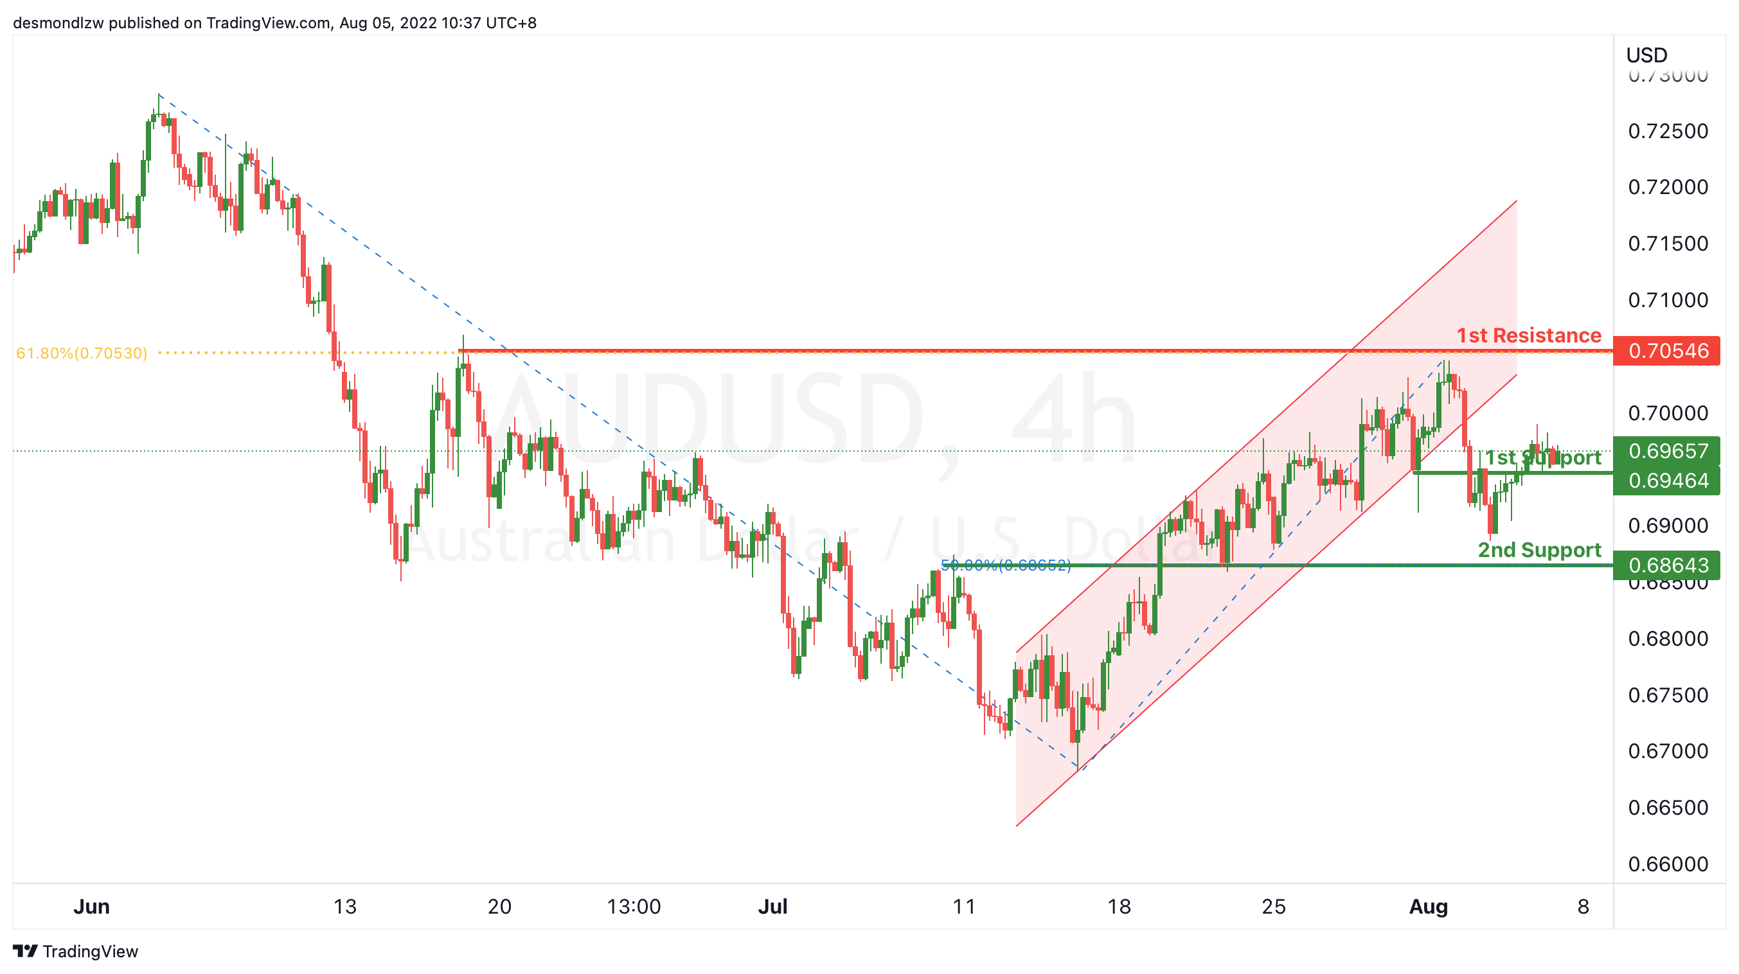This screenshot has height=974, width=1739.
Task: Click the 0.70000 price axis level
Action: pos(1668,413)
